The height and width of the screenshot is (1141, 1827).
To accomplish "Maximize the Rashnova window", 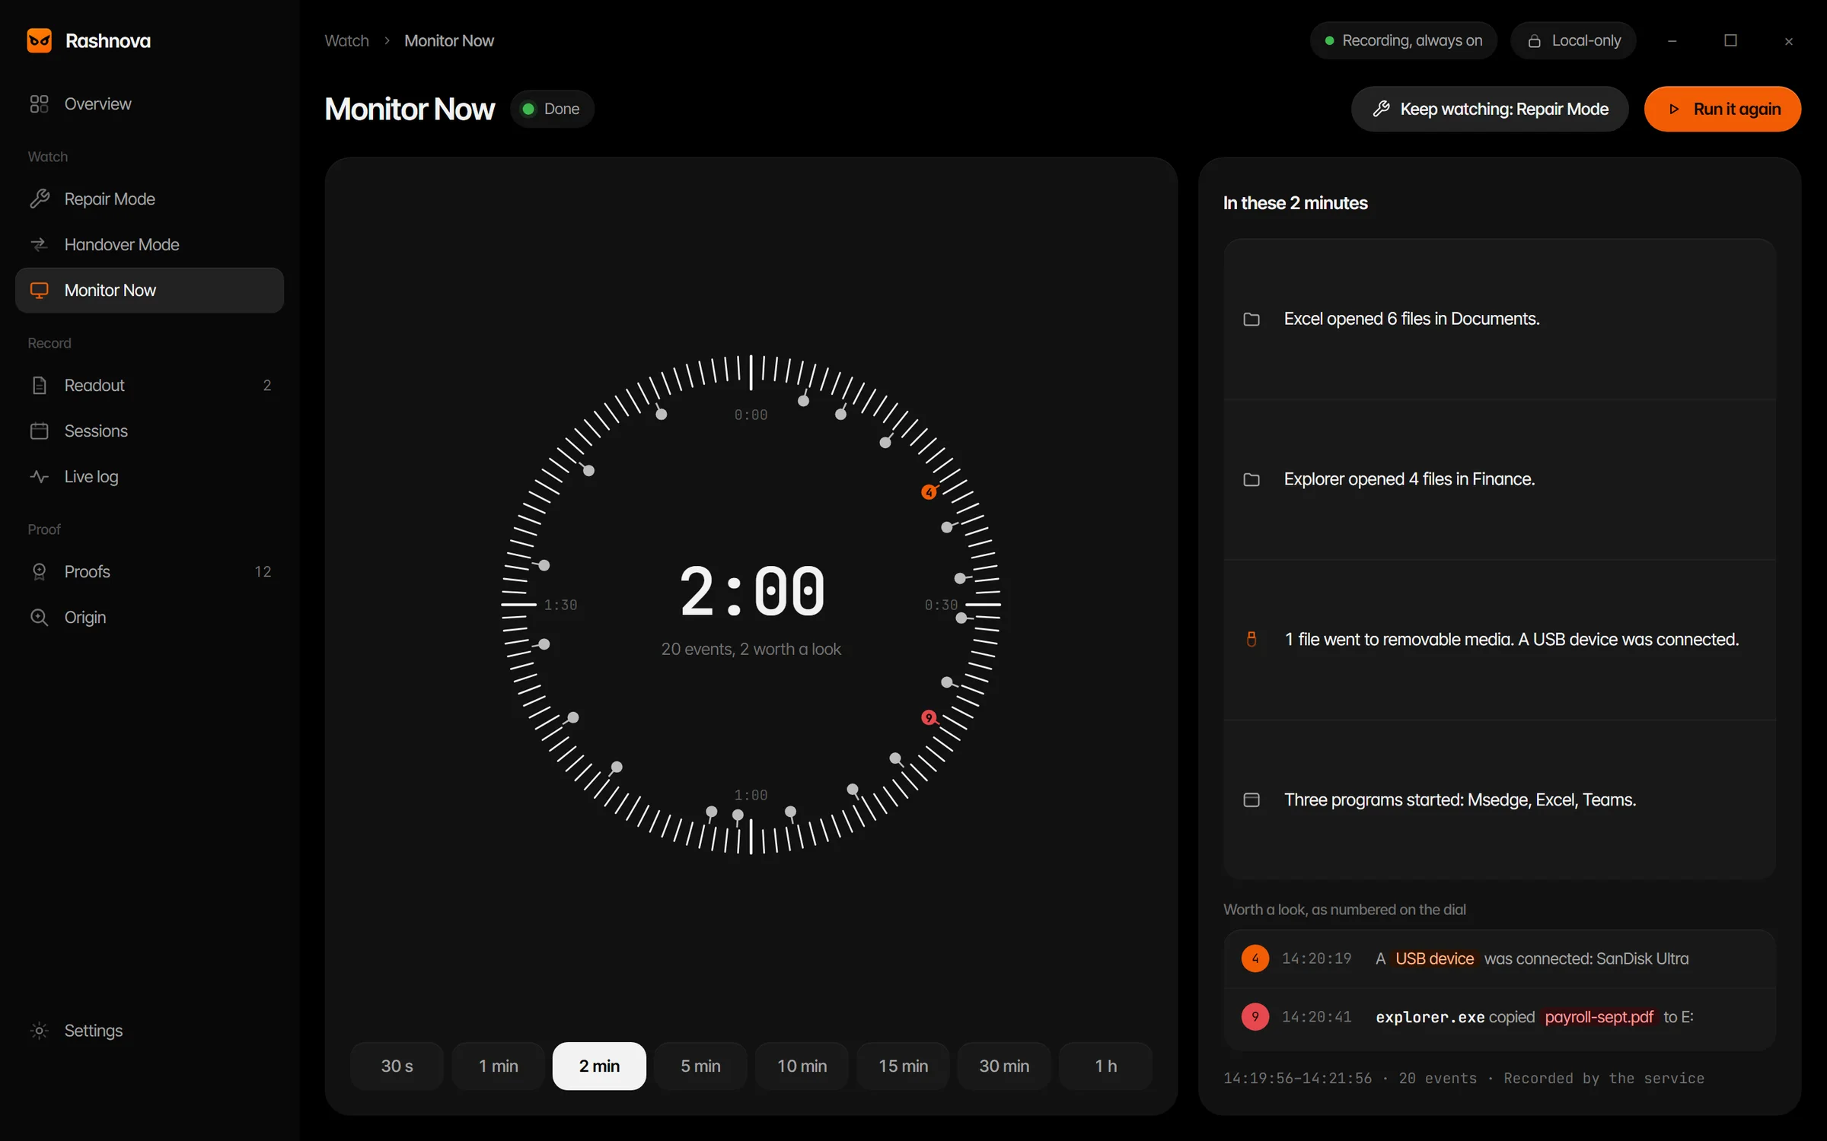I will tap(1730, 40).
